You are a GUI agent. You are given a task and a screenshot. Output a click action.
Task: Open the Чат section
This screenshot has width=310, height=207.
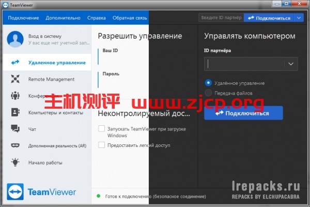point(47,129)
